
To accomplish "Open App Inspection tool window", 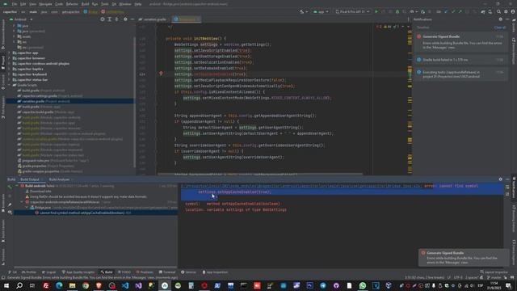I will click(x=215, y=272).
